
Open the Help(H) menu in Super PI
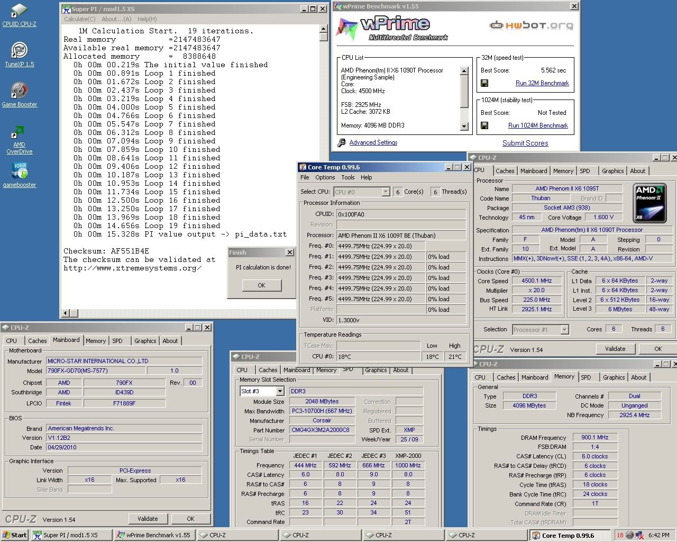[x=147, y=19]
